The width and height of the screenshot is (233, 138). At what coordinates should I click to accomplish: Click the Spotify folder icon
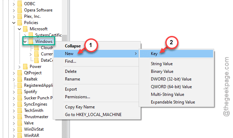pos(20,92)
